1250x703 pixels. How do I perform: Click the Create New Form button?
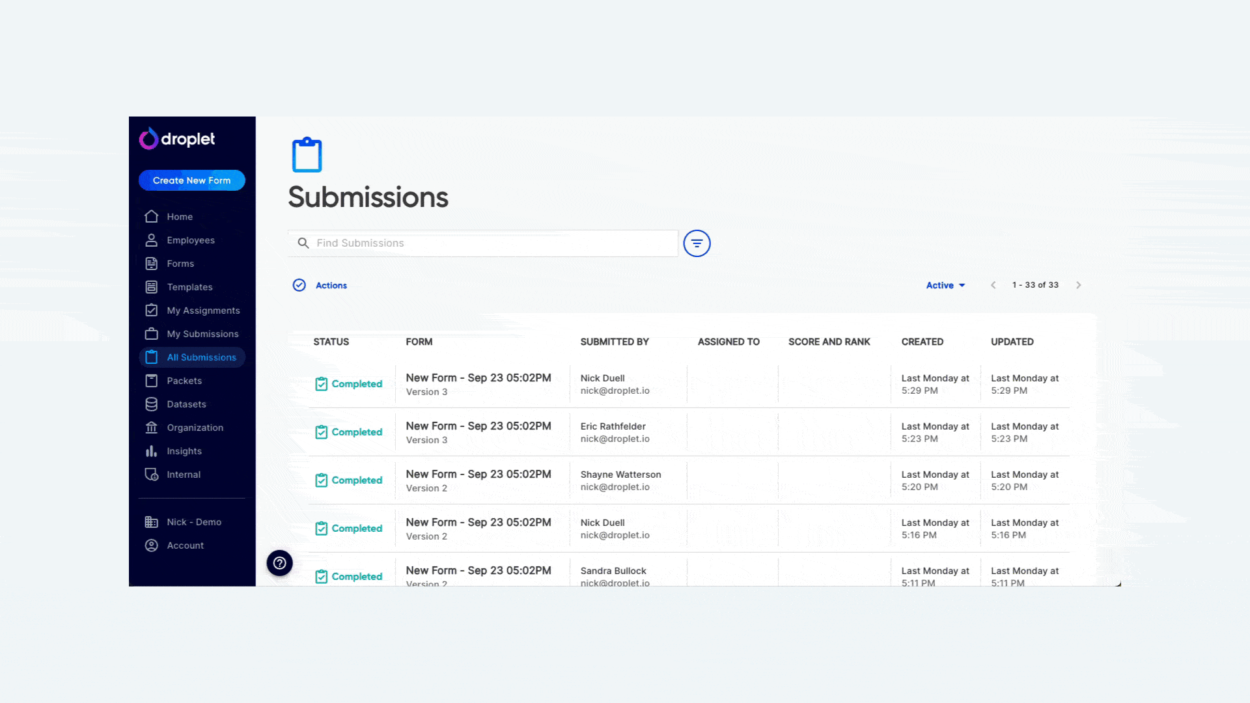[191, 180]
